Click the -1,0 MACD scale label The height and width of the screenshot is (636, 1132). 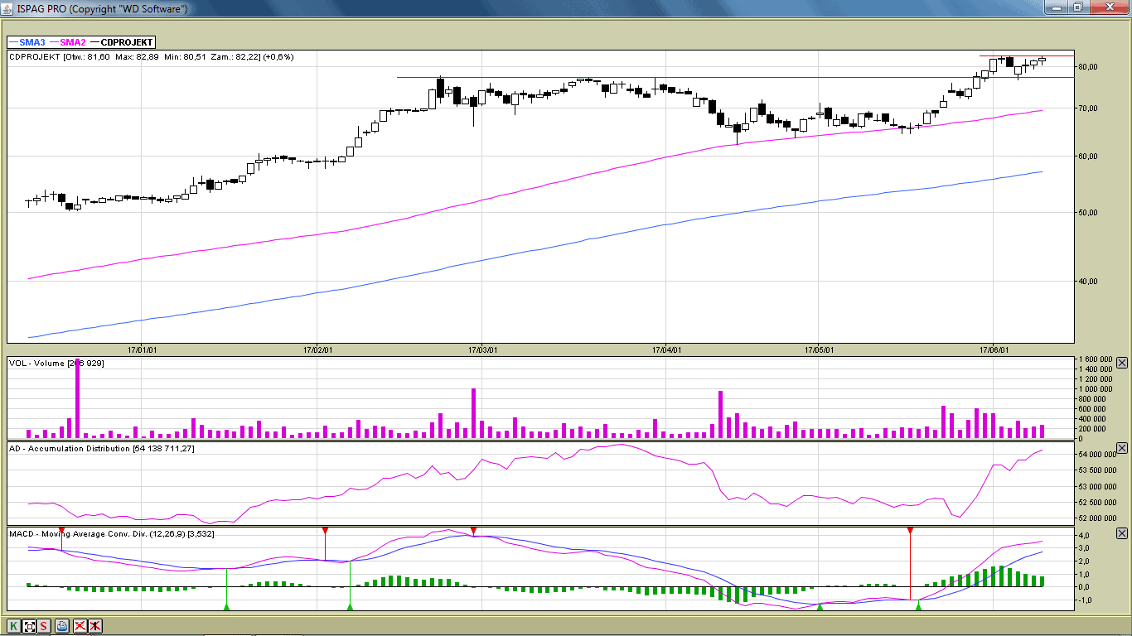(1085, 601)
